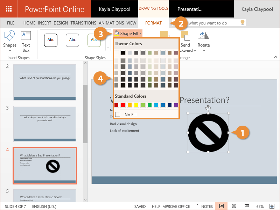Click the lightbulb icon in search box
The image size is (280, 210).
pyautogui.click(x=242, y=23)
